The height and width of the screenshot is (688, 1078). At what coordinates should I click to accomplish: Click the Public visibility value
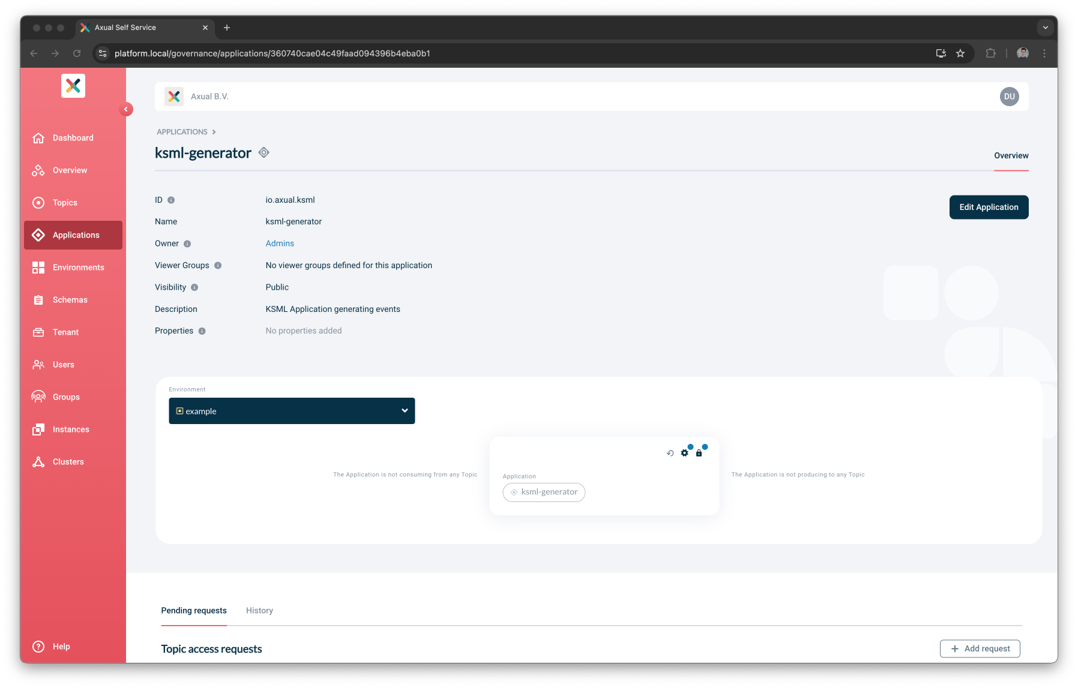277,287
